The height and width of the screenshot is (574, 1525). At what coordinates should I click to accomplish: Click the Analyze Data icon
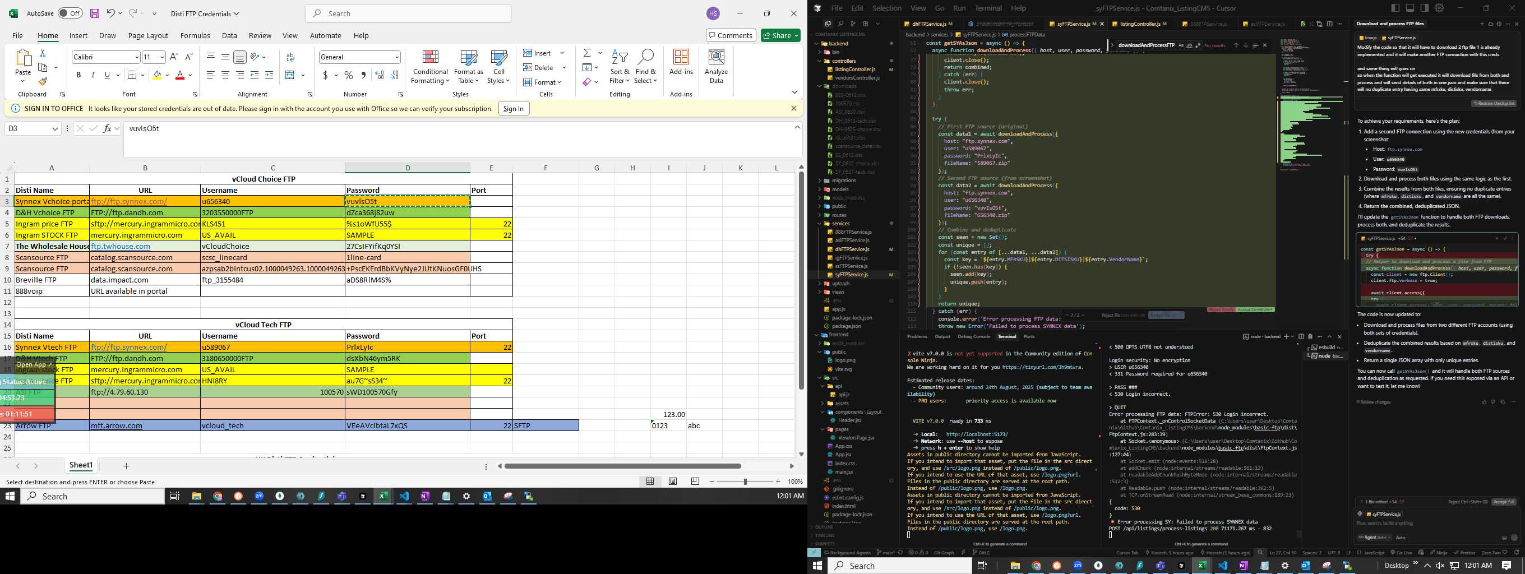pyautogui.click(x=717, y=66)
